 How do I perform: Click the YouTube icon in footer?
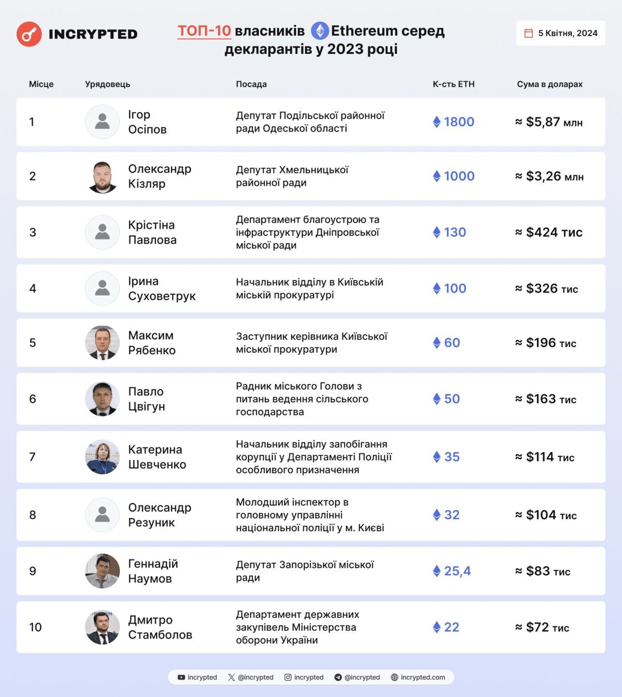click(x=181, y=677)
